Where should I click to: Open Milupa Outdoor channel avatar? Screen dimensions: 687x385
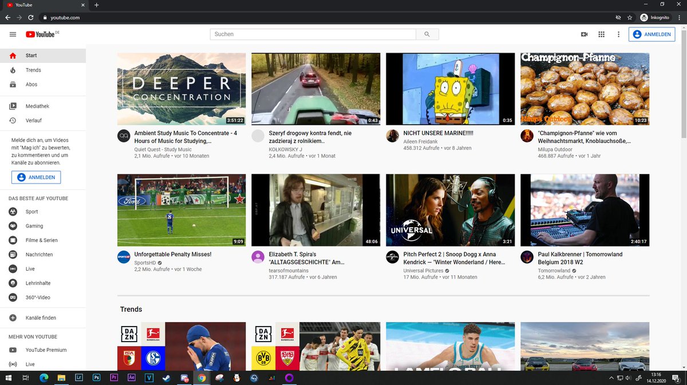click(527, 136)
